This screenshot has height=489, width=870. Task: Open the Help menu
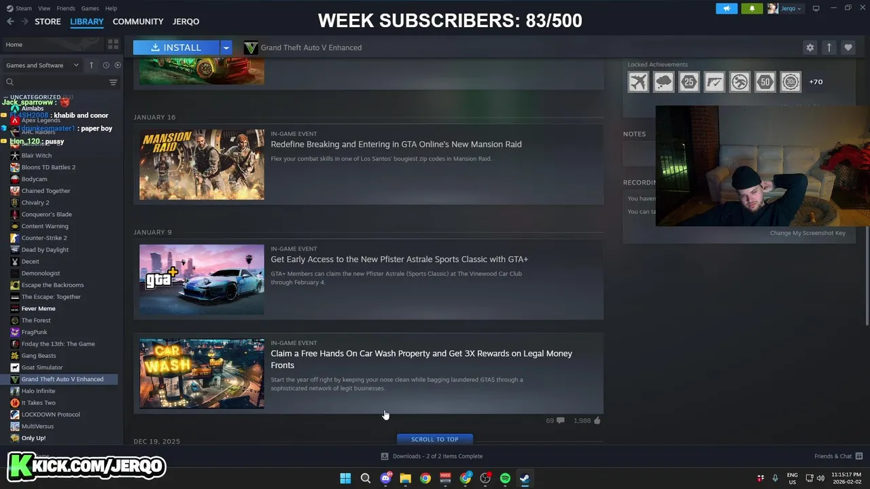(111, 8)
